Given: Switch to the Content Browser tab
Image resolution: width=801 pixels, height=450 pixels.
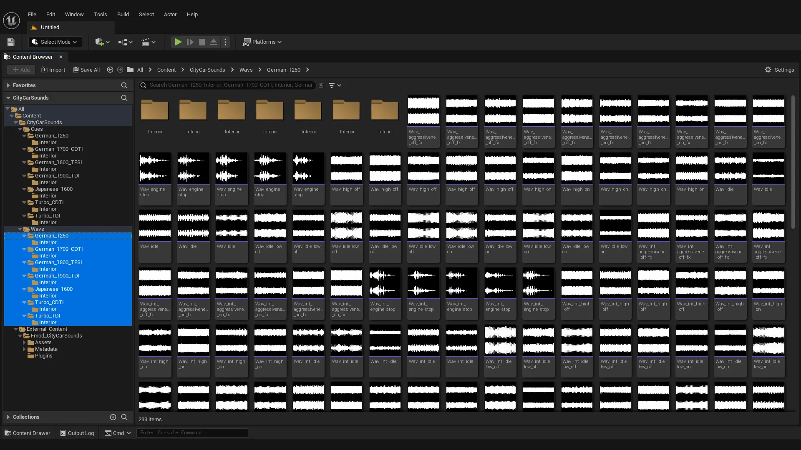Looking at the screenshot, I should (33, 57).
